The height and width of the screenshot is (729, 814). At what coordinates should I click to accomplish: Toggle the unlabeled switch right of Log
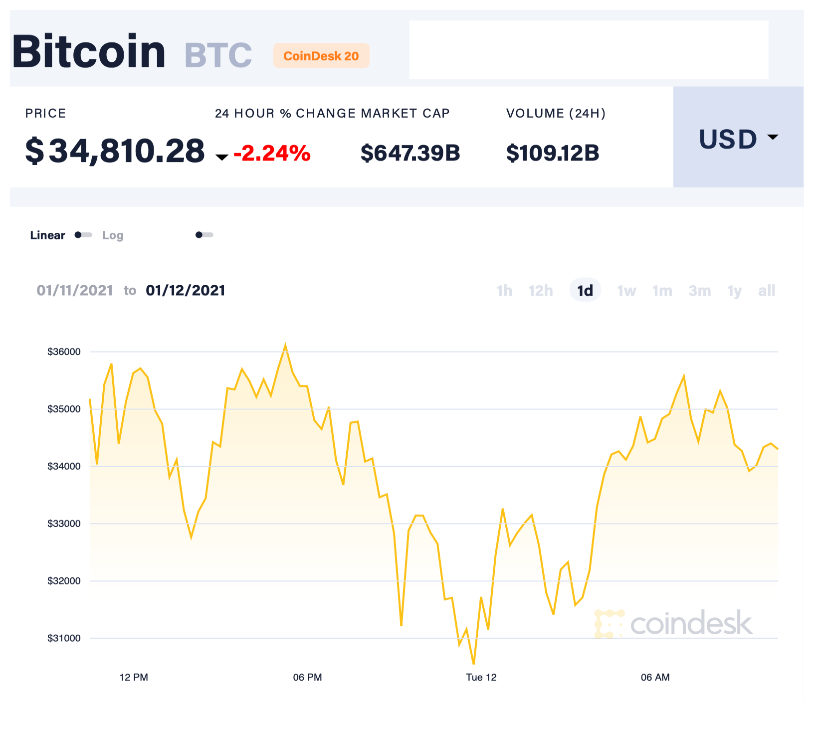click(204, 235)
